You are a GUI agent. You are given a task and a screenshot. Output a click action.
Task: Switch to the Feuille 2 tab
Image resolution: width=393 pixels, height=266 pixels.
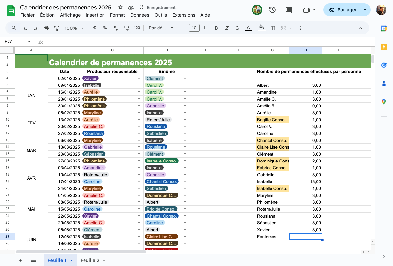(90, 260)
